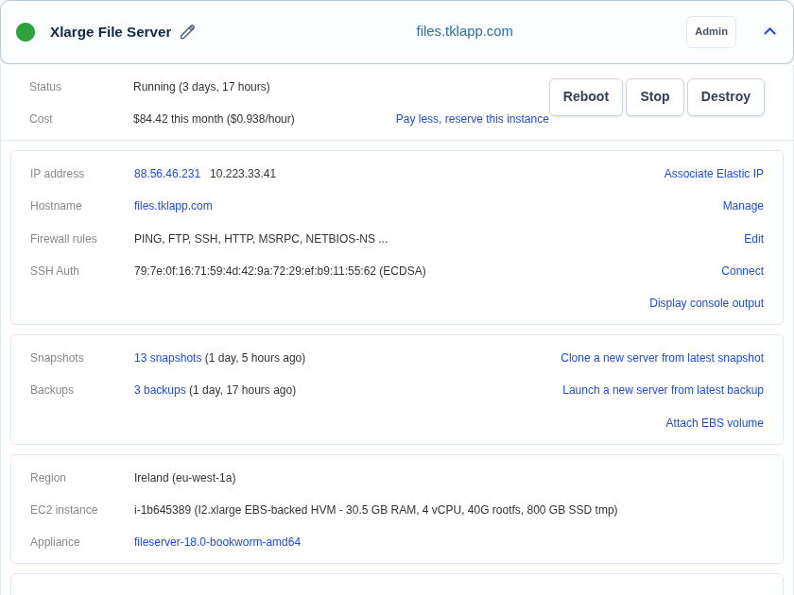The width and height of the screenshot is (794, 595).
Task: Click the Hostname label
Action: (x=56, y=206)
